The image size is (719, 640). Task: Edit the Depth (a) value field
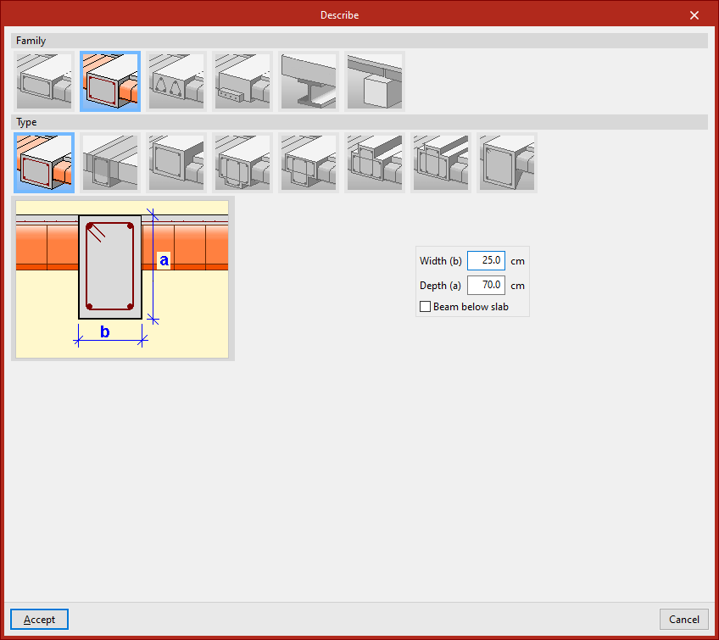pyautogui.click(x=486, y=285)
